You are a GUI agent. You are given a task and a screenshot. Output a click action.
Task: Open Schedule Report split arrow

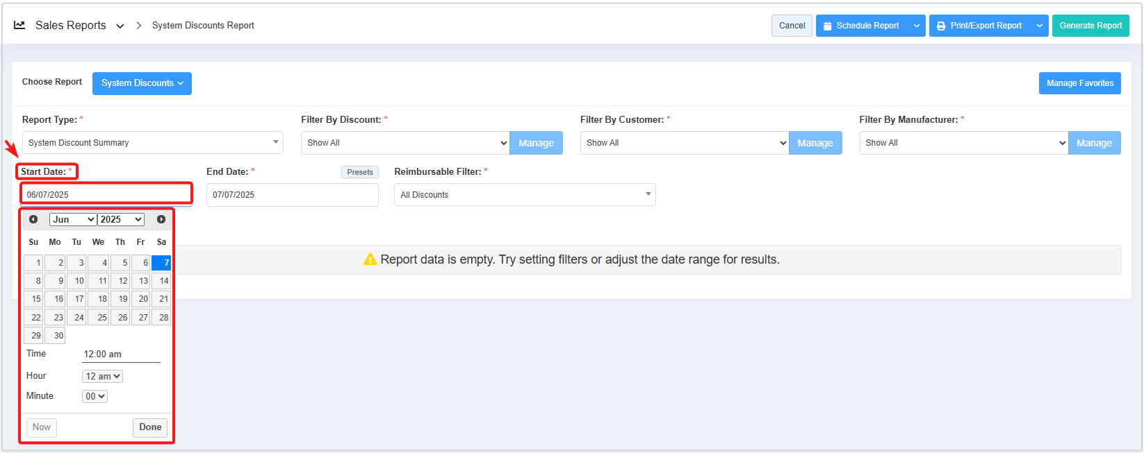pyautogui.click(x=917, y=26)
